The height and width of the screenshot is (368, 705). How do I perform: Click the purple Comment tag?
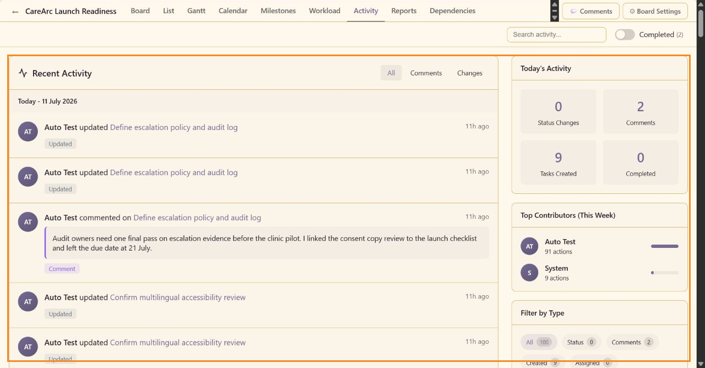(62, 269)
